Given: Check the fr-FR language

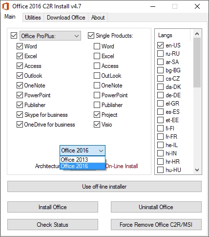Looking at the screenshot, I should (x=160, y=136).
